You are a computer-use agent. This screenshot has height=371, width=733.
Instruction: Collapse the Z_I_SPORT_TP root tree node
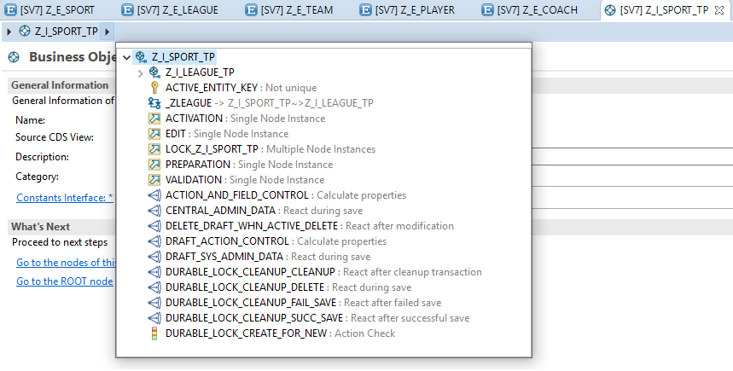(x=126, y=57)
